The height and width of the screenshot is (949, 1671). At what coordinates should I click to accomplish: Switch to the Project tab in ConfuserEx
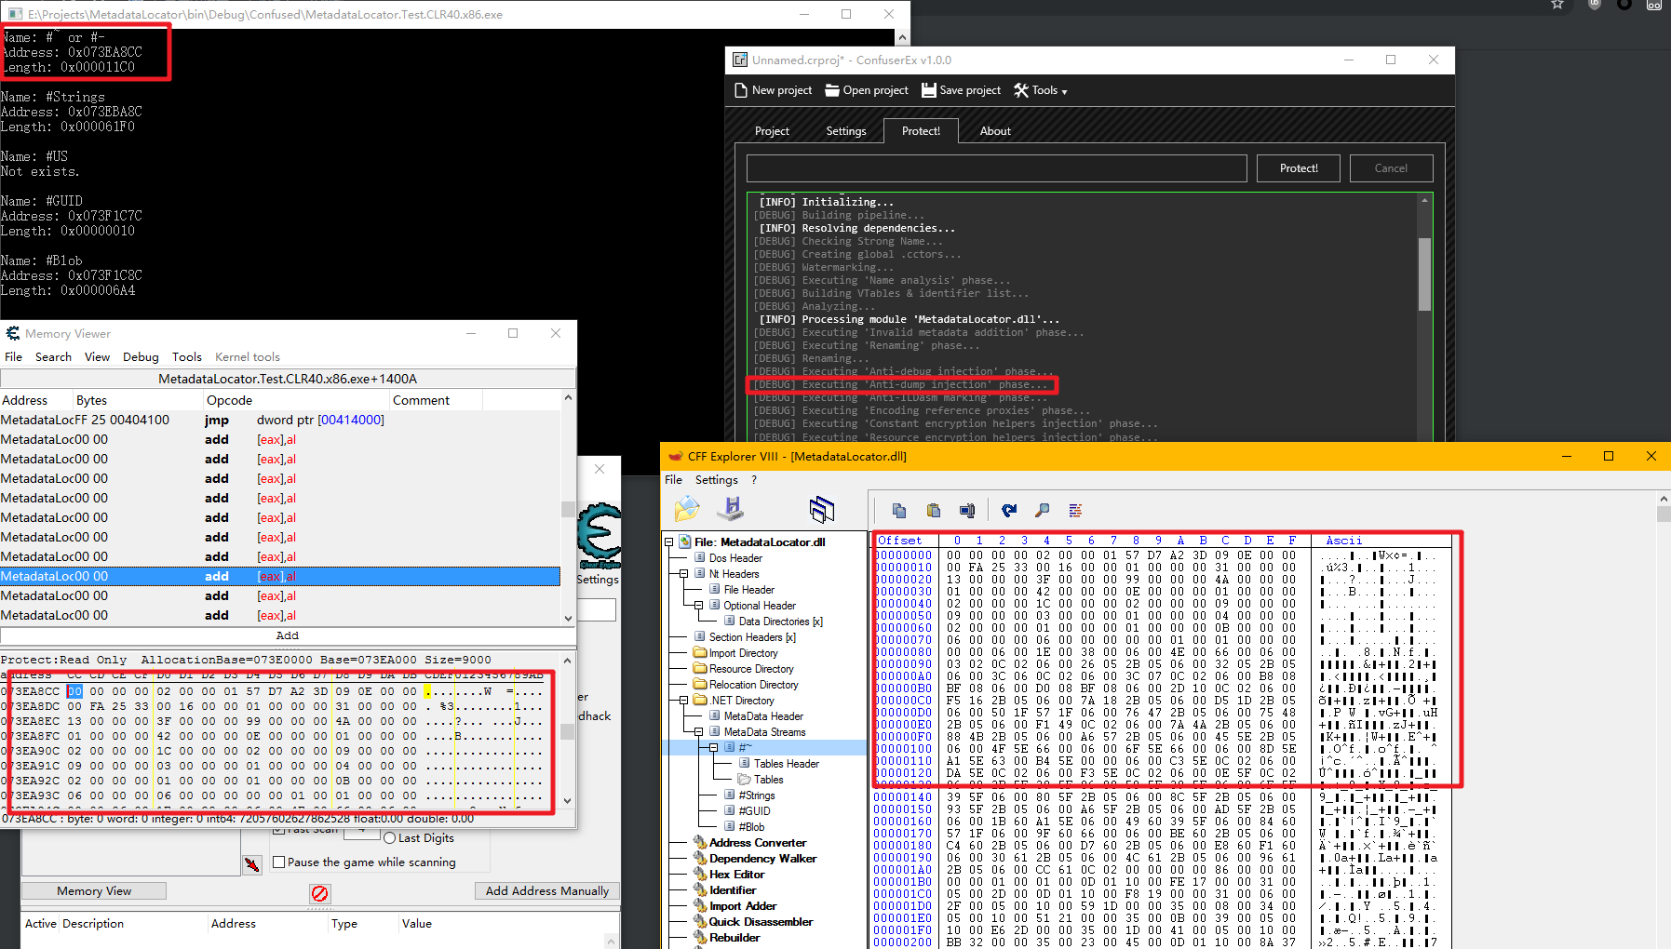772,131
